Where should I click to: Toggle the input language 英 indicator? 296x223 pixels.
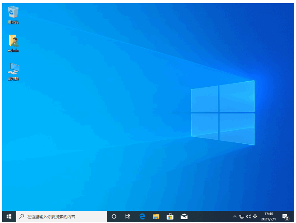(x=255, y=216)
